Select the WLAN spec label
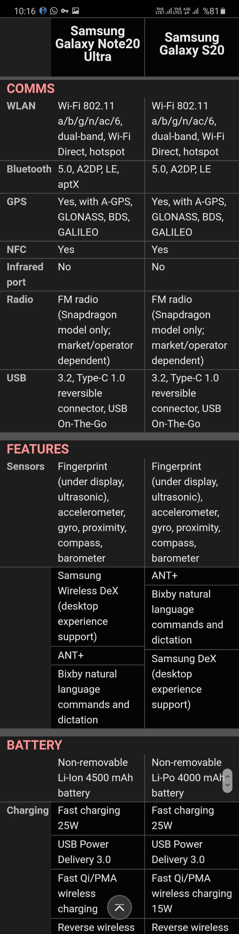239x934 pixels. point(21,106)
